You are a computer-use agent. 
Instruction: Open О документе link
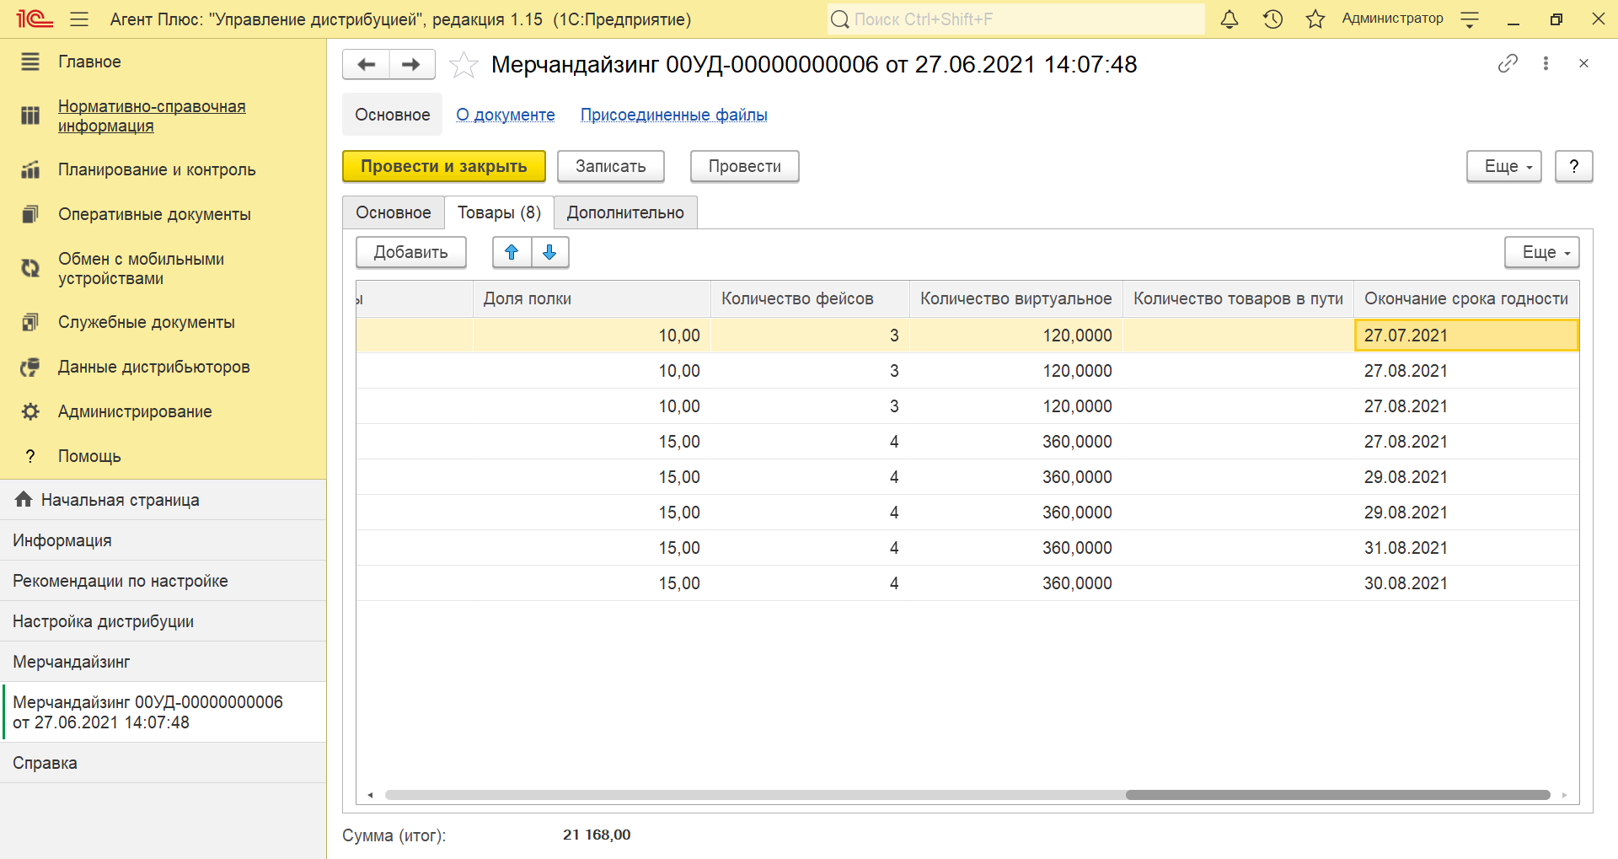(506, 115)
